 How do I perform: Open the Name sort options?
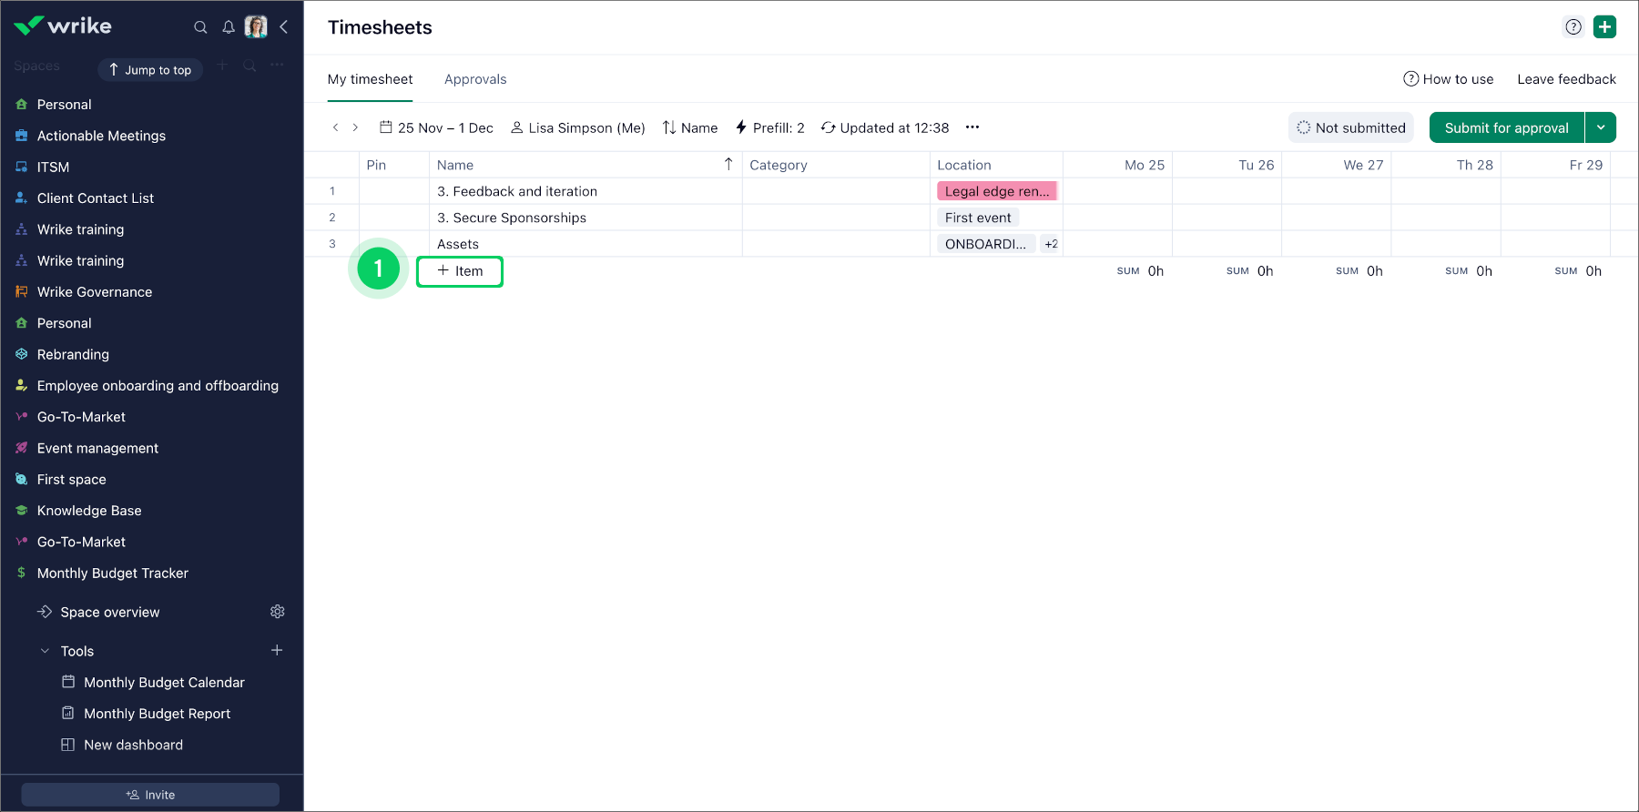pyautogui.click(x=690, y=127)
